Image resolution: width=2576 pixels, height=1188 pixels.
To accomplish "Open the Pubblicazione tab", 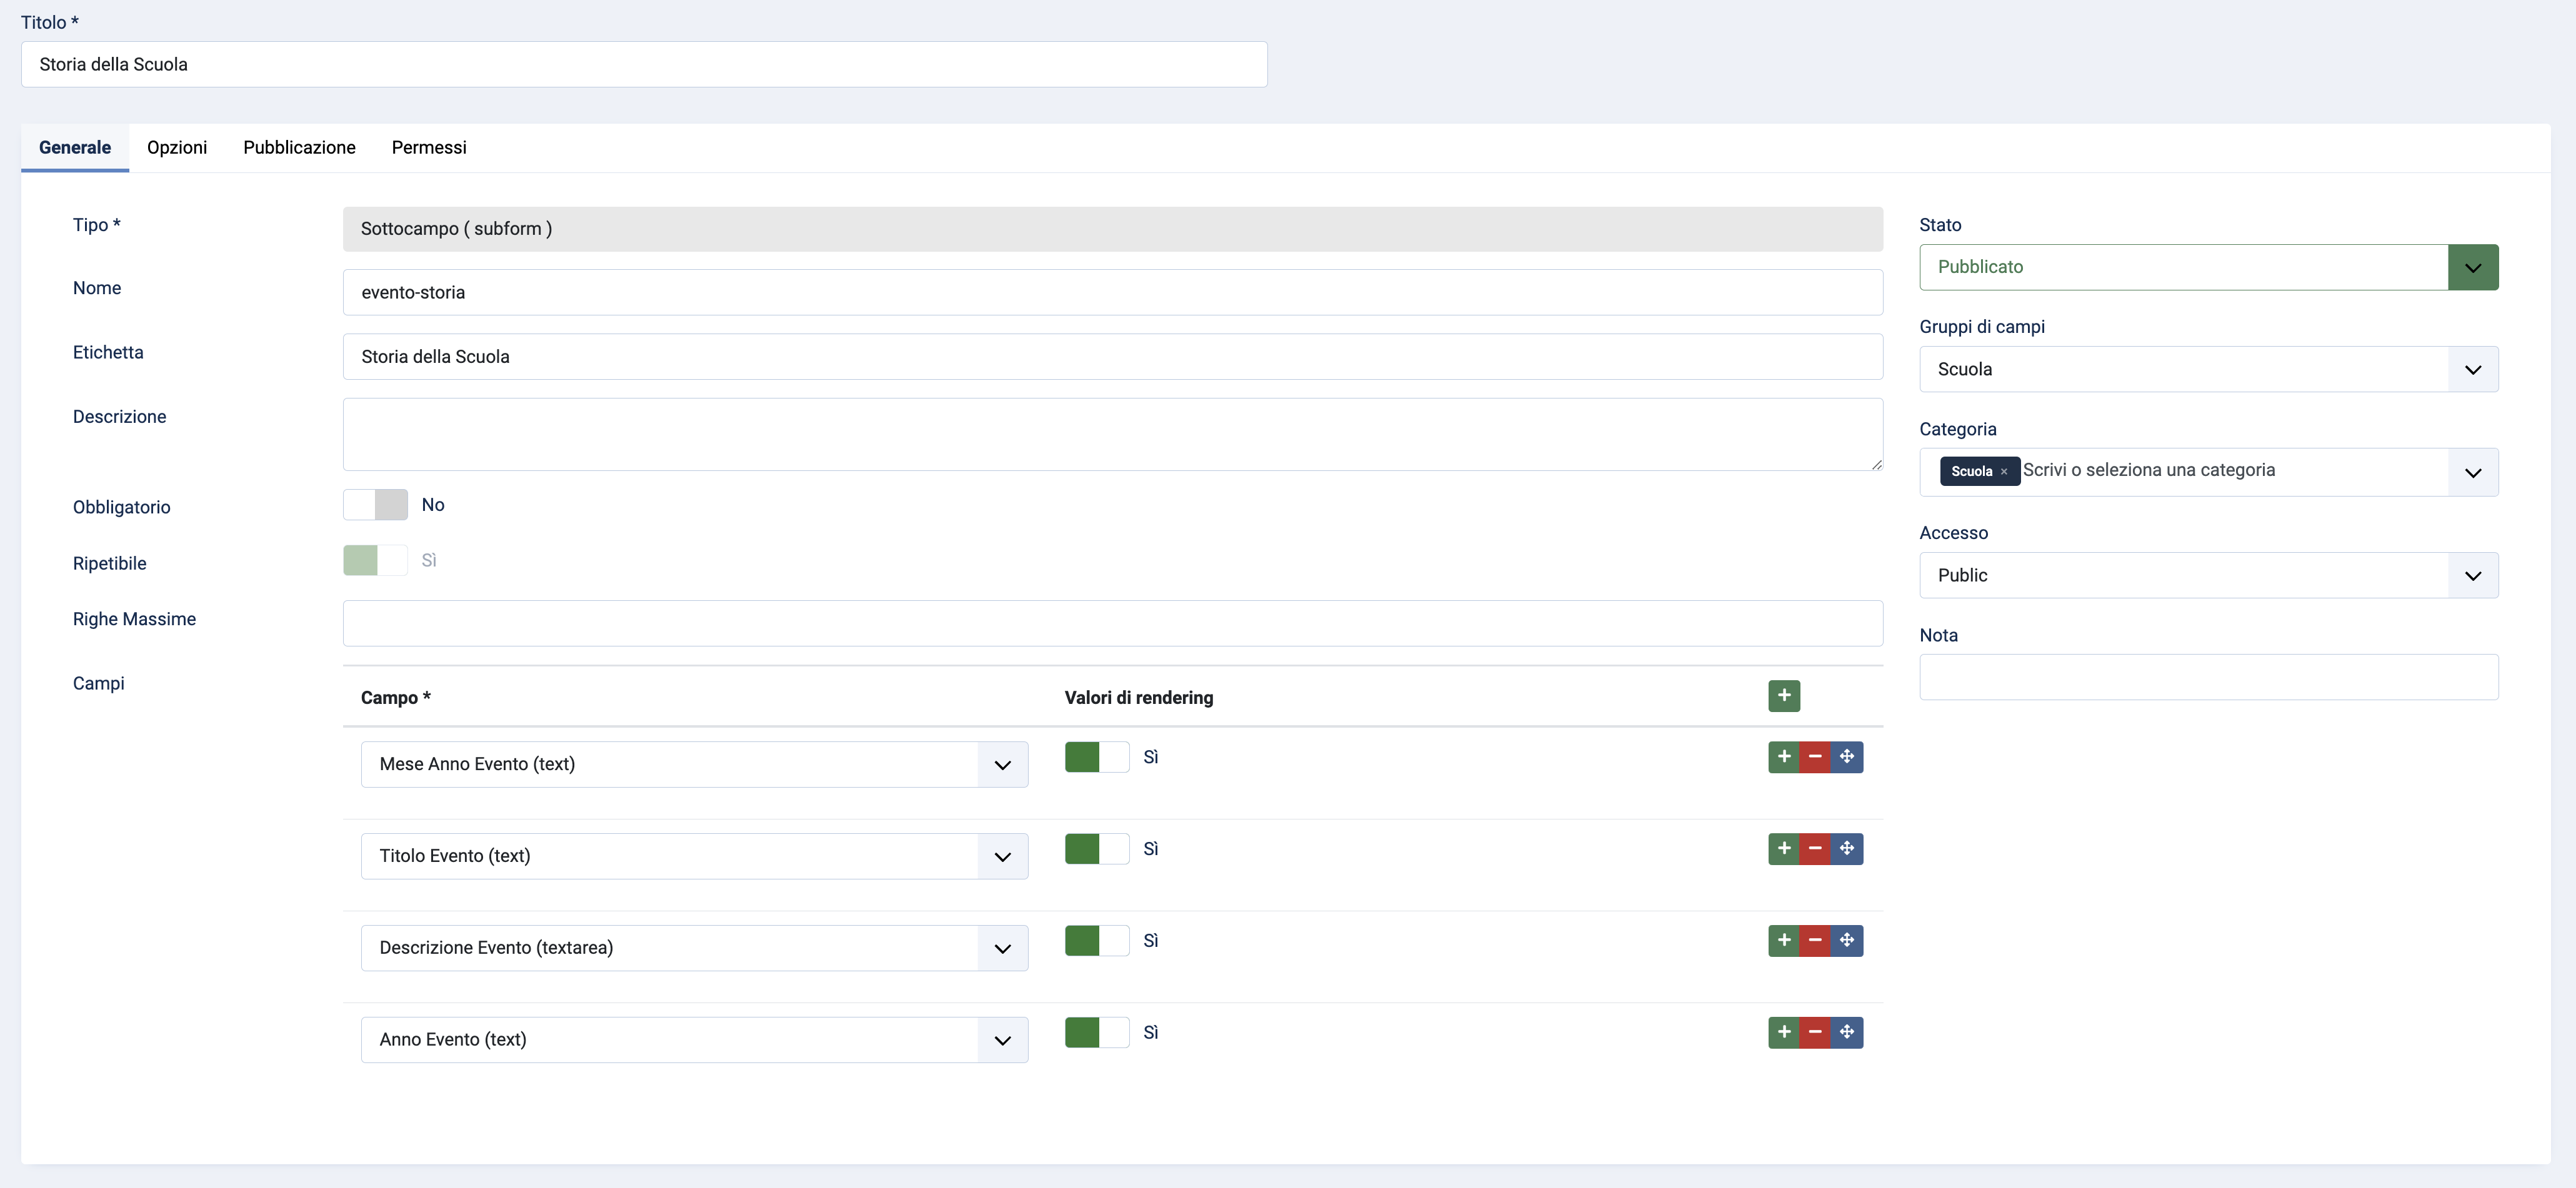I will tap(299, 148).
